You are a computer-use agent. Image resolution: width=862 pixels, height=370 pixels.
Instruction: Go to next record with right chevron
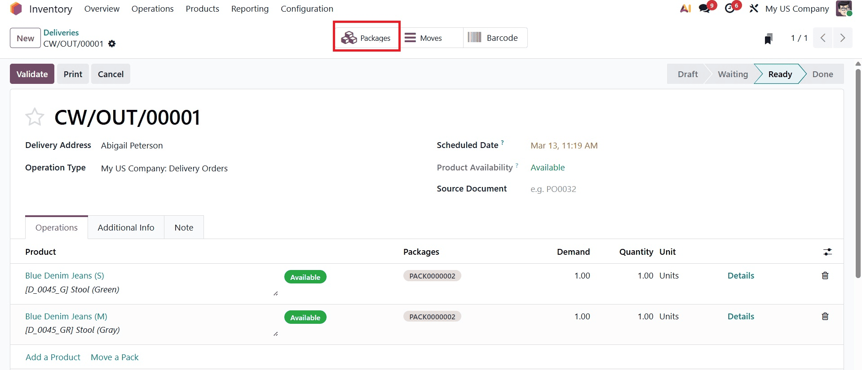pos(843,38)
